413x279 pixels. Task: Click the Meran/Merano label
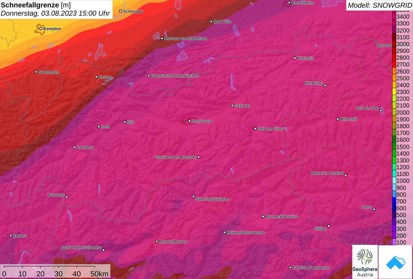pos(173,242)
